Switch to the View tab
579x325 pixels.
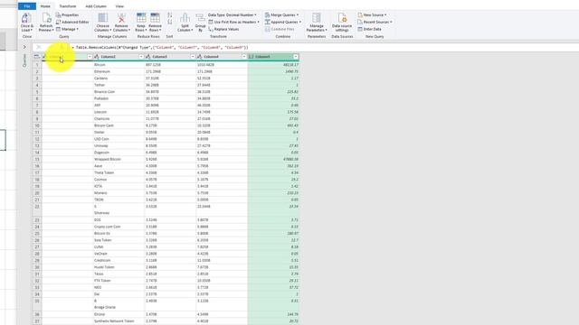[x=119, y=6]
